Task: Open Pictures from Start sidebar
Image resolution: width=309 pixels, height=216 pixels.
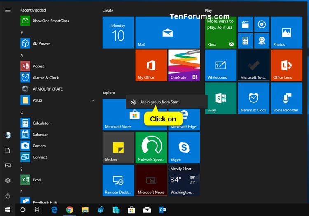Action: 8,166
